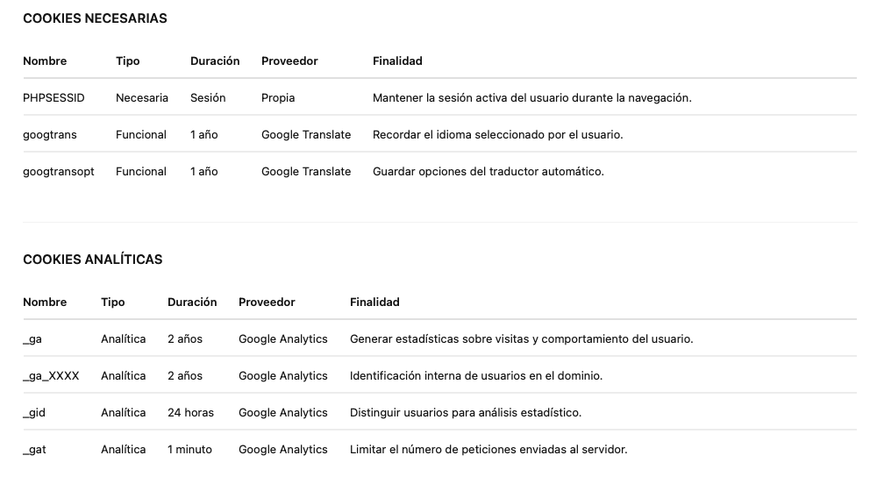
Task: Click the Sesión duration cell for PHPSESSID
Action: (208, 98)
